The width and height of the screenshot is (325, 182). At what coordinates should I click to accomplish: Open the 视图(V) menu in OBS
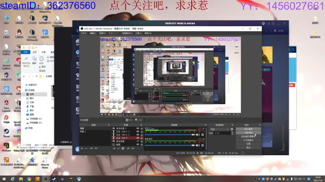102,33
